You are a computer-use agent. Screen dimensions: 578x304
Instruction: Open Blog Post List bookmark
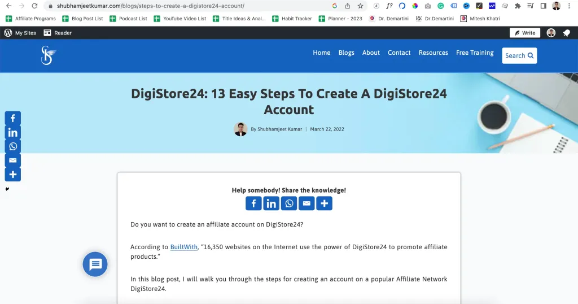[x=82, y=19]
